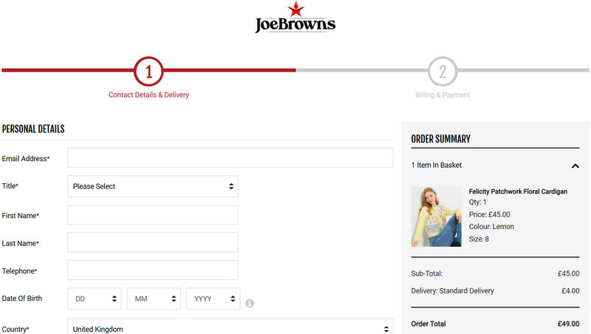
Task: Open the MM month dropdown
Action: 154,299
